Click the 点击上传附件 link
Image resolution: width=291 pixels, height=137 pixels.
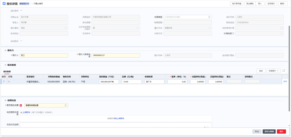pyautogui.click(x=119, y=118)
